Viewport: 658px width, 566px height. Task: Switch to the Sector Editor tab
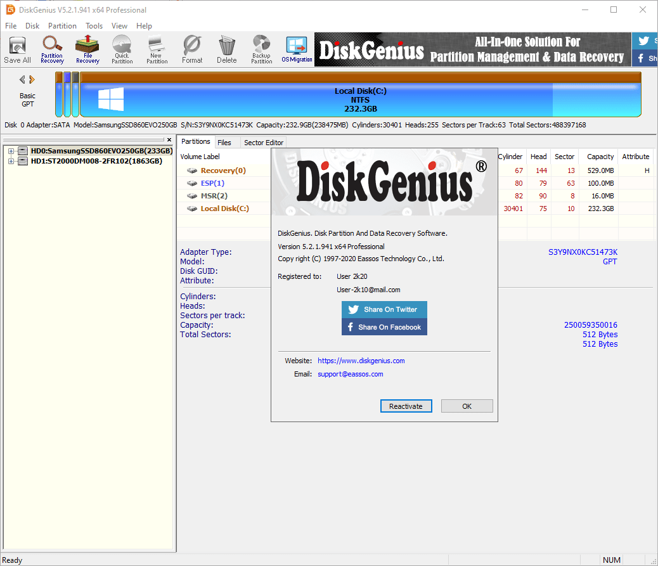click(x=263, y=142)
